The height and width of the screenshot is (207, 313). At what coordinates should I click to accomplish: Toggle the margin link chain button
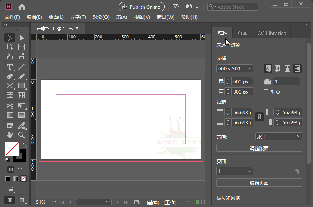point(259,117)
